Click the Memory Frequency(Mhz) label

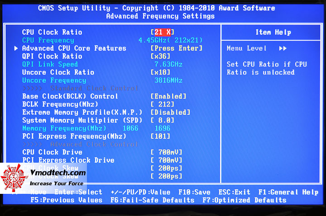tap(64, 128)
